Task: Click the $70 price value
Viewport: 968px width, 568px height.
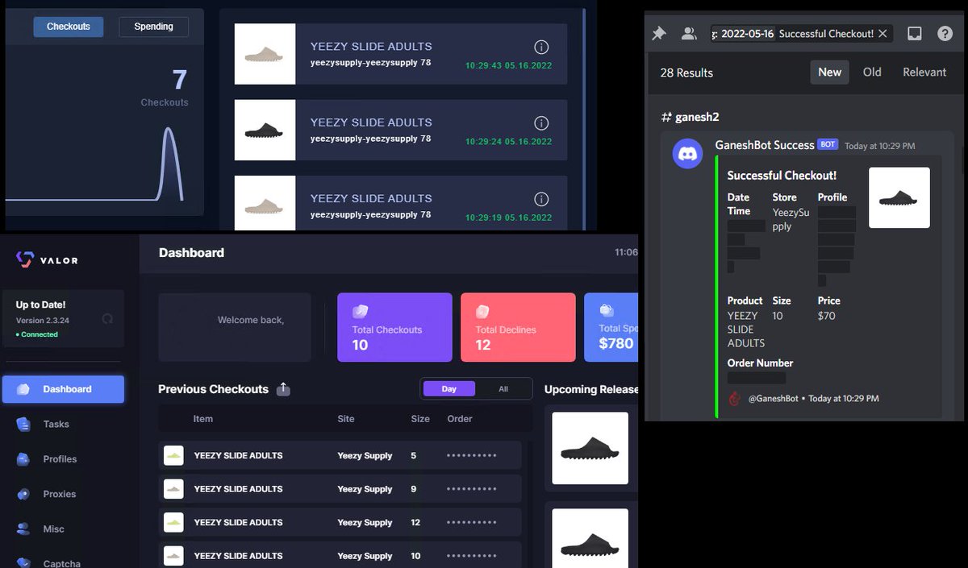Action: (x=826, y=316)
